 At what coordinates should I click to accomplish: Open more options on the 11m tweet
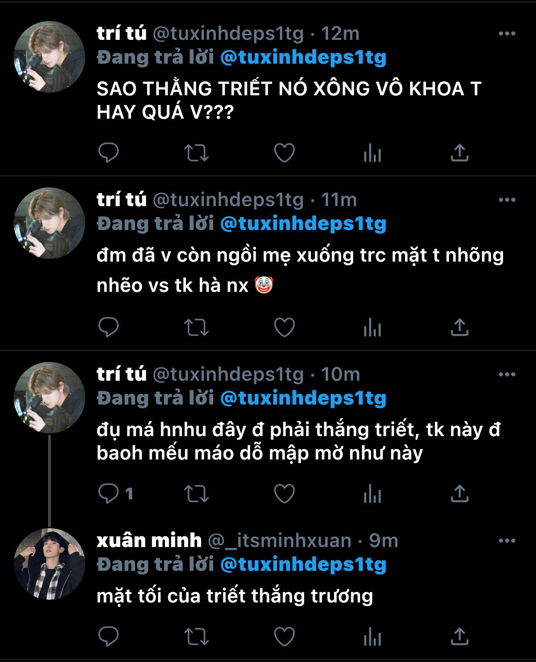pyautogui.click(x=507, y=200)
